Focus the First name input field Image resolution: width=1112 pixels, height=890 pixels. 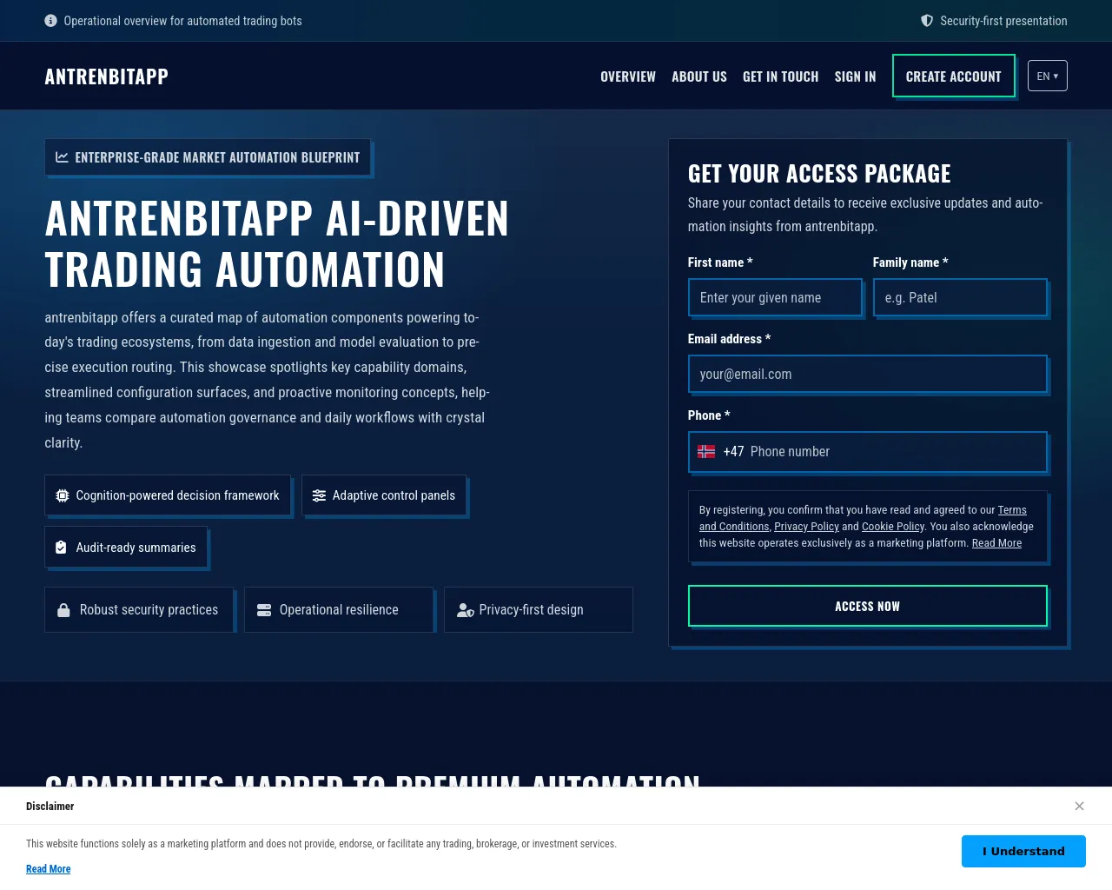click(775, 297)
